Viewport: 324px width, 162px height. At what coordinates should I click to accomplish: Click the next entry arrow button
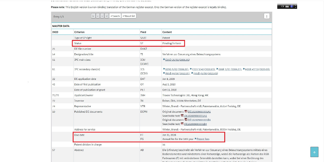(x=102, y=16)
